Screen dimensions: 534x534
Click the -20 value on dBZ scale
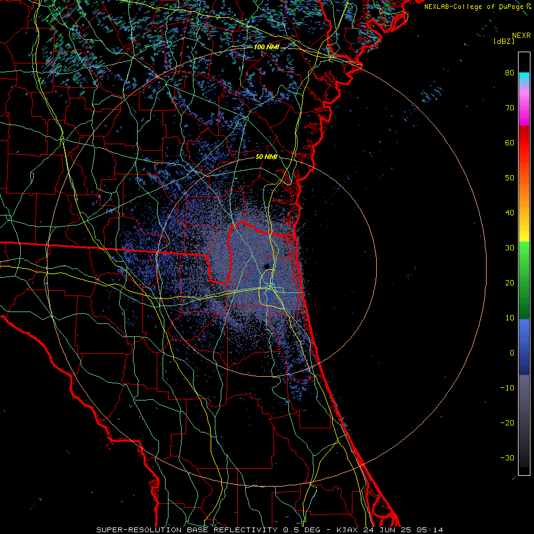[x=507, y=423]
